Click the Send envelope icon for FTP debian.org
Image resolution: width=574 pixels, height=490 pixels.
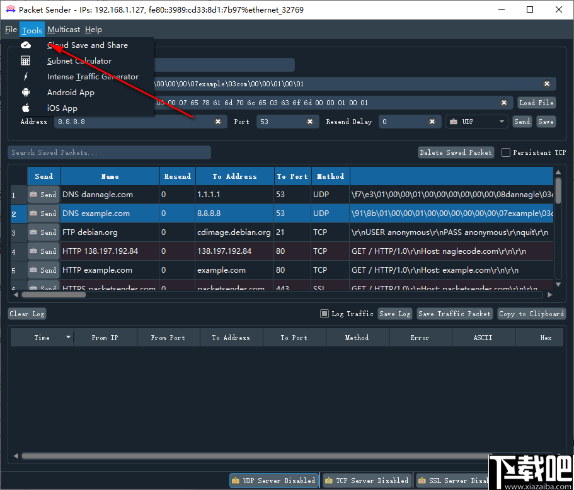tap(35, 232)
